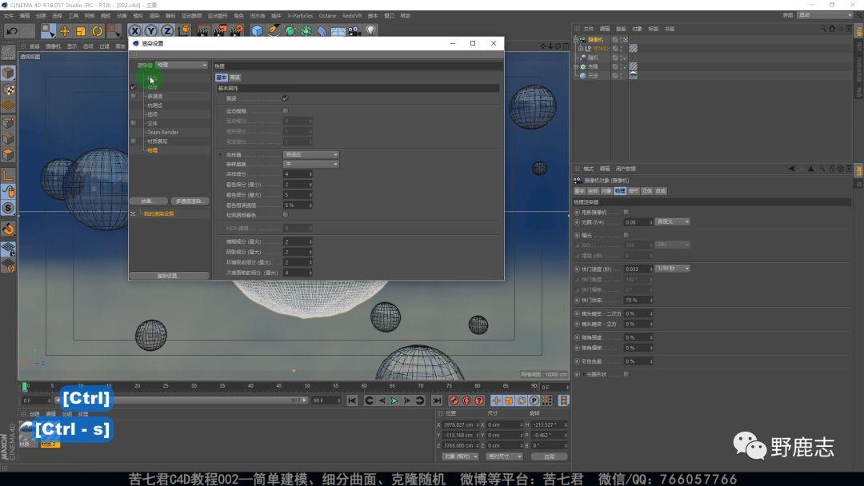Open the 采样器 dropdown
864x486 pixels.
tap(311, 154)
